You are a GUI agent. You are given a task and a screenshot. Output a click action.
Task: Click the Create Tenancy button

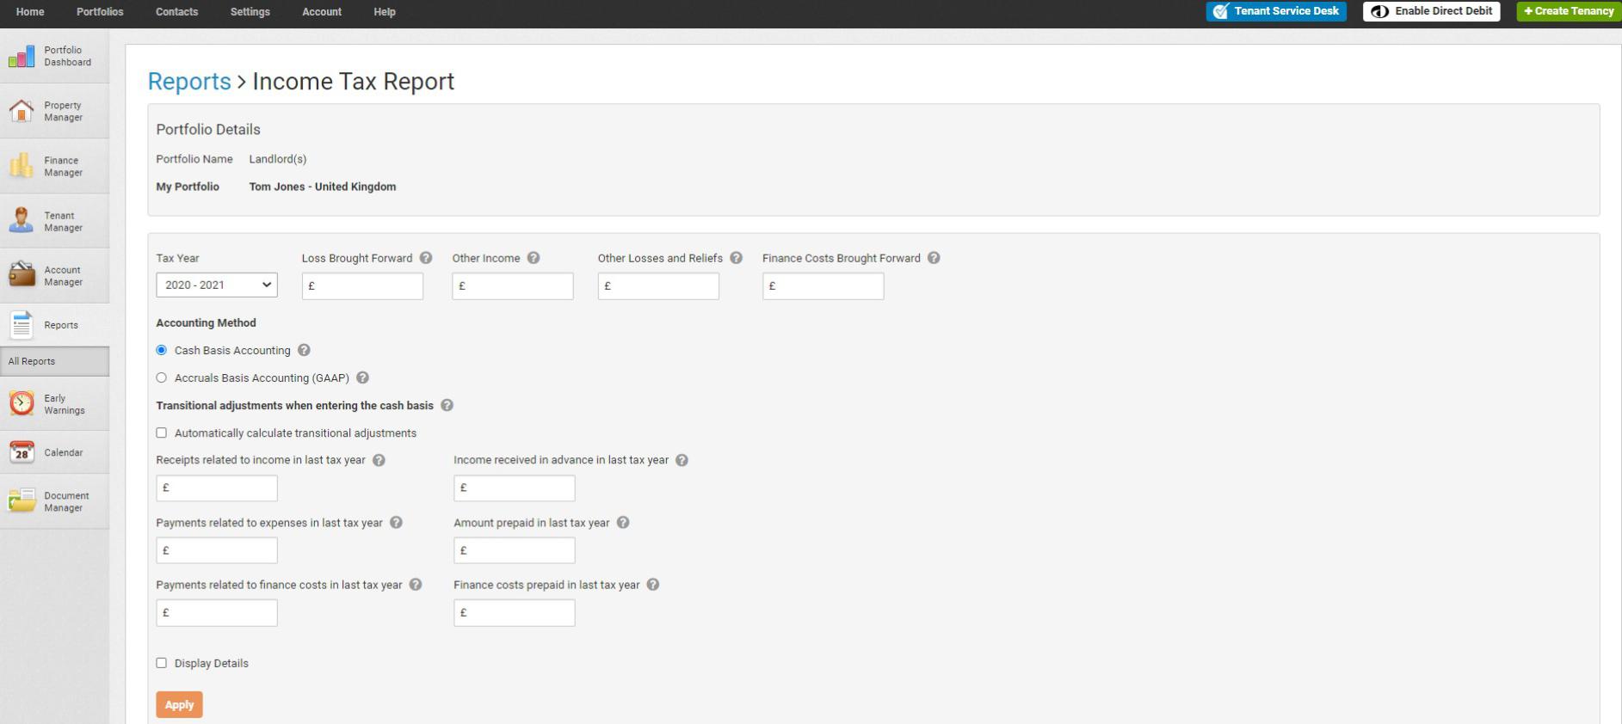point(1569,11)
